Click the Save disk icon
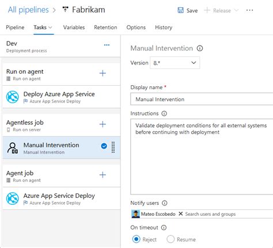This screenshot has width=273, height=248. (x=180, y=10)
